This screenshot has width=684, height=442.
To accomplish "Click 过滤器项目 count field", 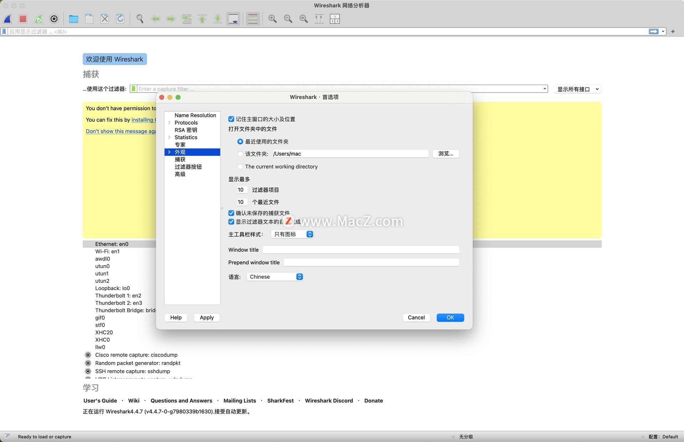I will 242,190.
